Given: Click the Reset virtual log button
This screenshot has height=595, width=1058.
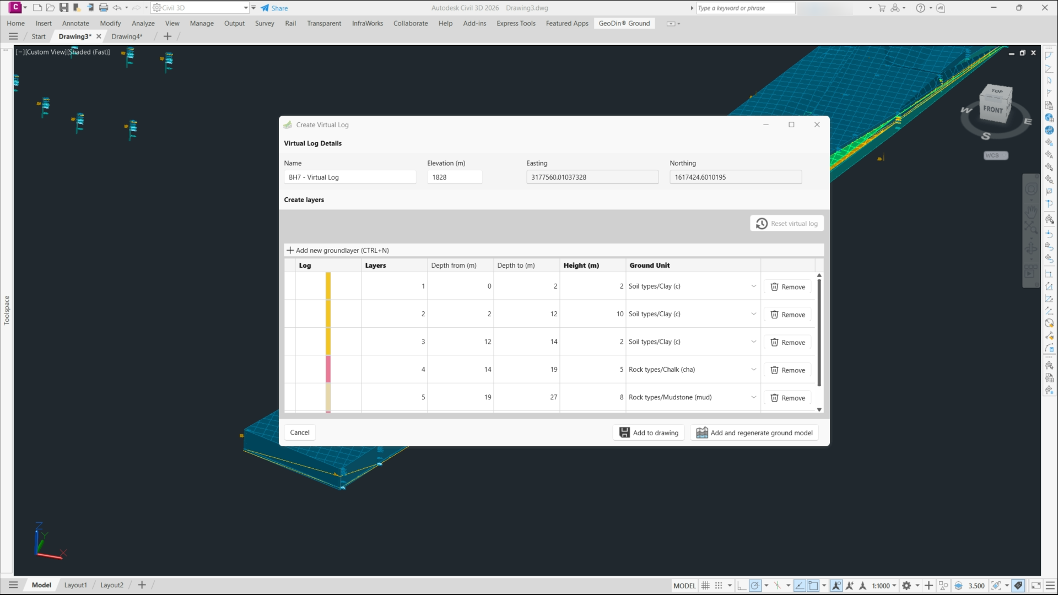Looking at the screenshot, I should [x=787, y=224].
